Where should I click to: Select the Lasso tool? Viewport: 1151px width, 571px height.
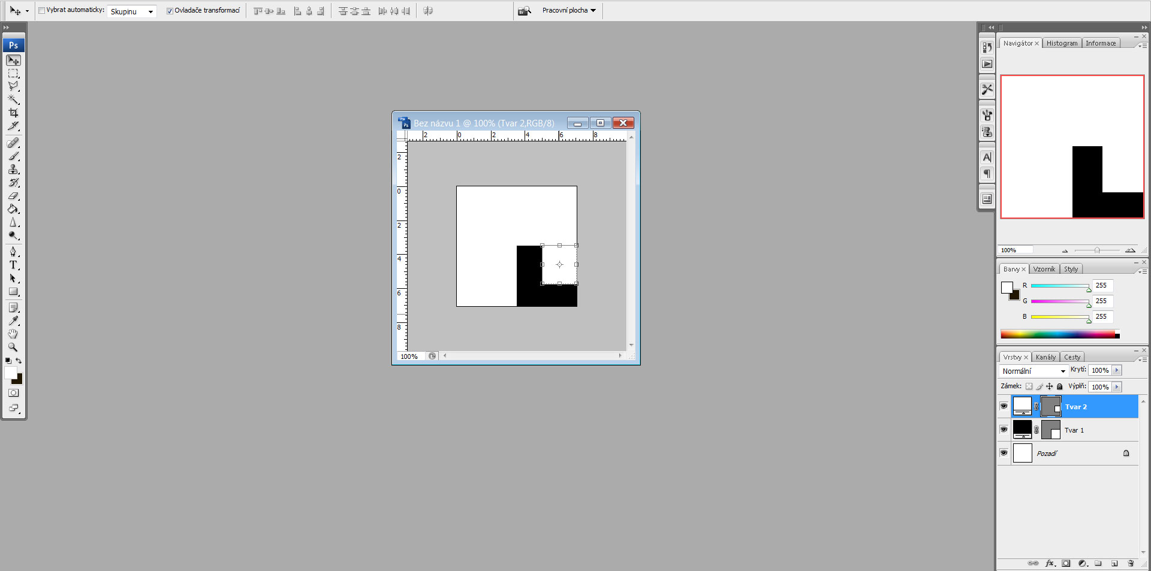point(13,86)
